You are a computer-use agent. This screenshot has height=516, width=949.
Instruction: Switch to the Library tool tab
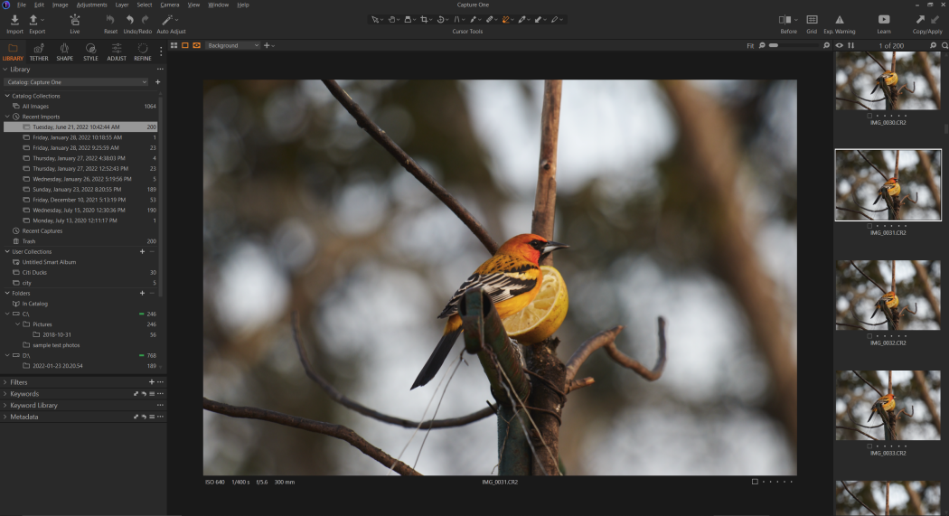point(13,52)
